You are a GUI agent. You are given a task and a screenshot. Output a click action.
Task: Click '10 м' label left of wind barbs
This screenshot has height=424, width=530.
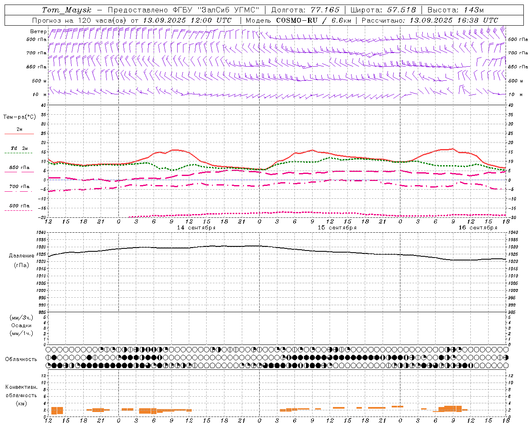pyautogui.click(x=39, y=94)
